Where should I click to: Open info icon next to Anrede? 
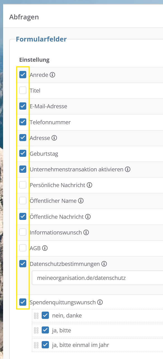[52, 75]
